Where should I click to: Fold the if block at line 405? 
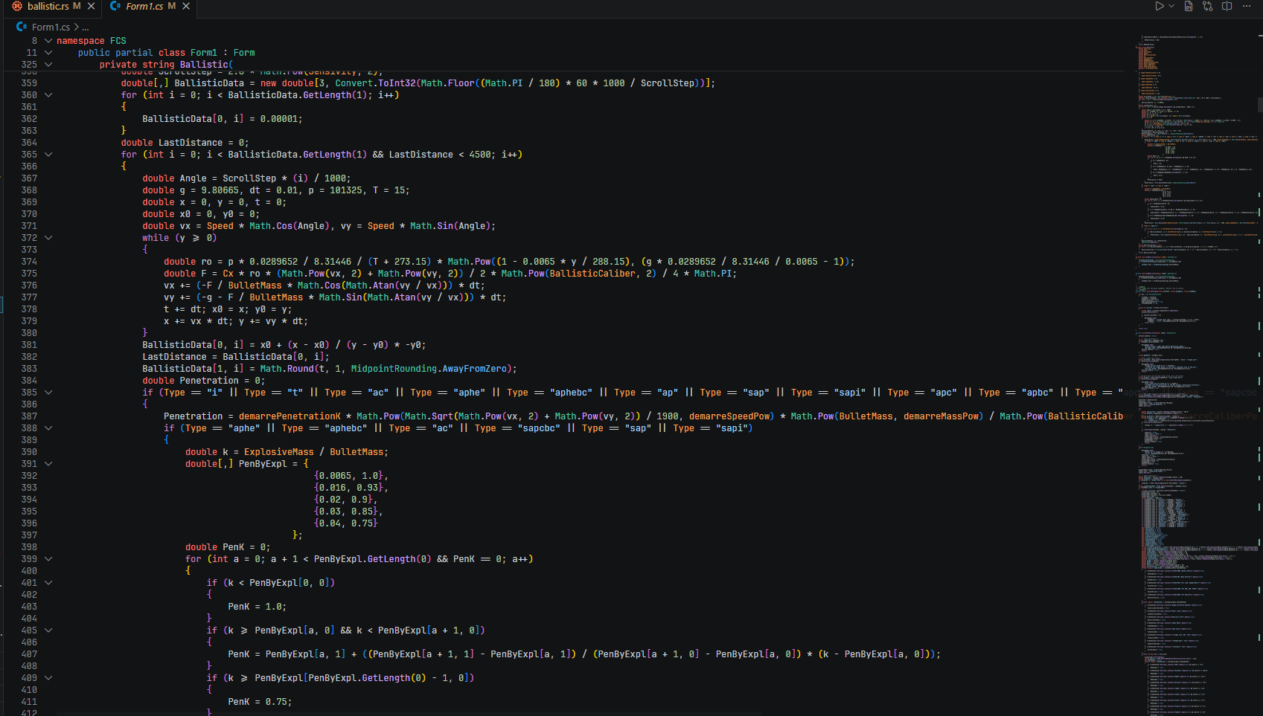click(48, 630)
